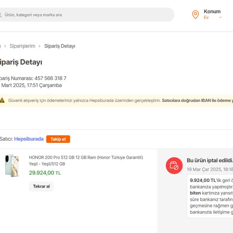This screenshot has height=233, width=233.
Task: Go to Siparişlerim breadcrumb link
Action: coord(22,46)
